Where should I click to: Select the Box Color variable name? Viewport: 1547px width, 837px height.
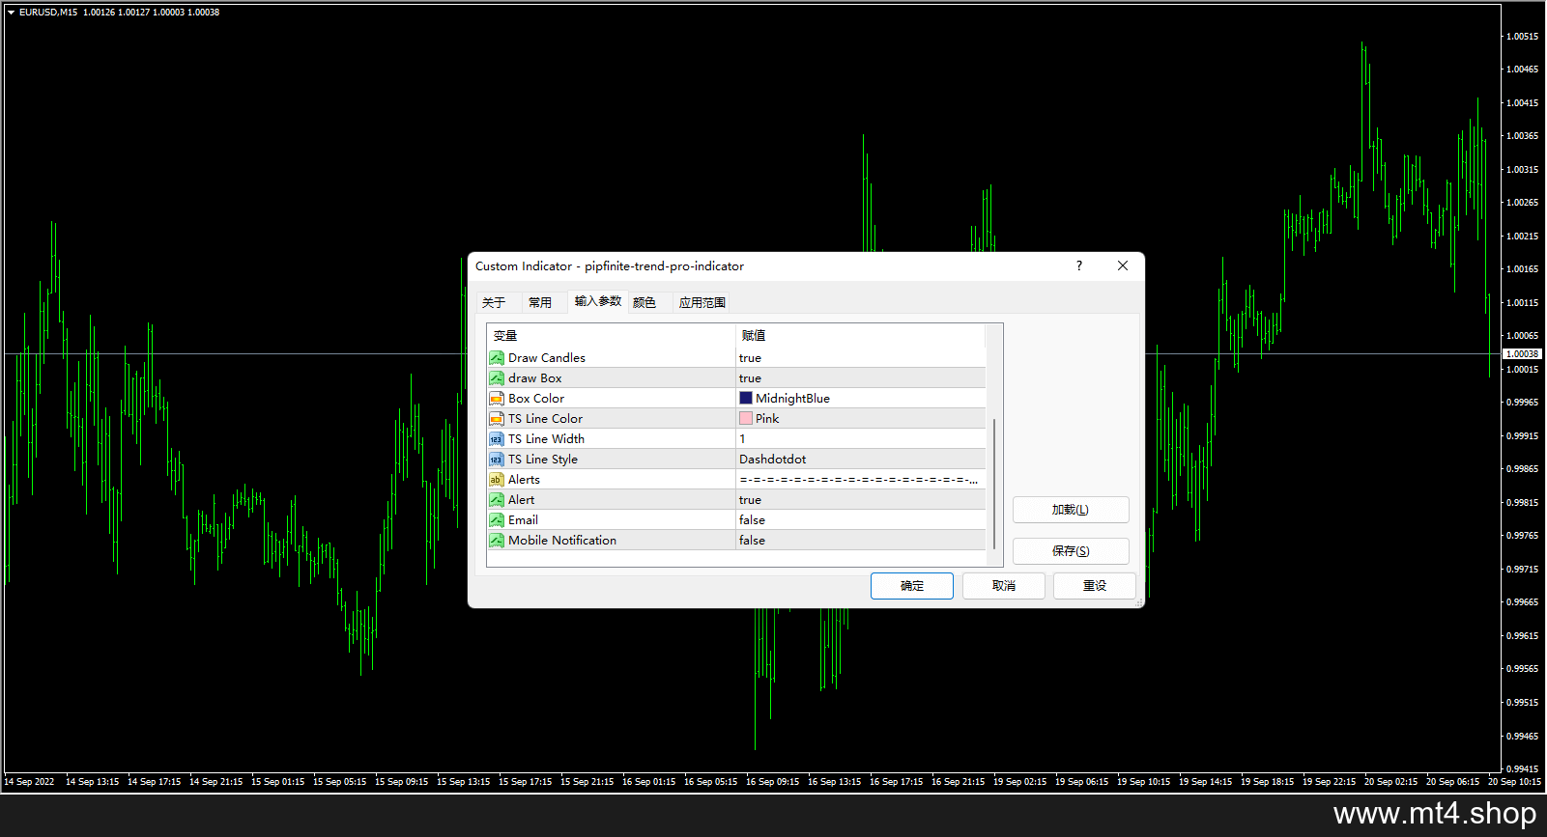pos(536,399)
